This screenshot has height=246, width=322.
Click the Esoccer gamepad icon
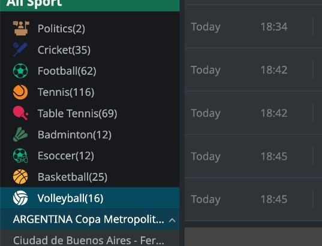coord(20,156)
